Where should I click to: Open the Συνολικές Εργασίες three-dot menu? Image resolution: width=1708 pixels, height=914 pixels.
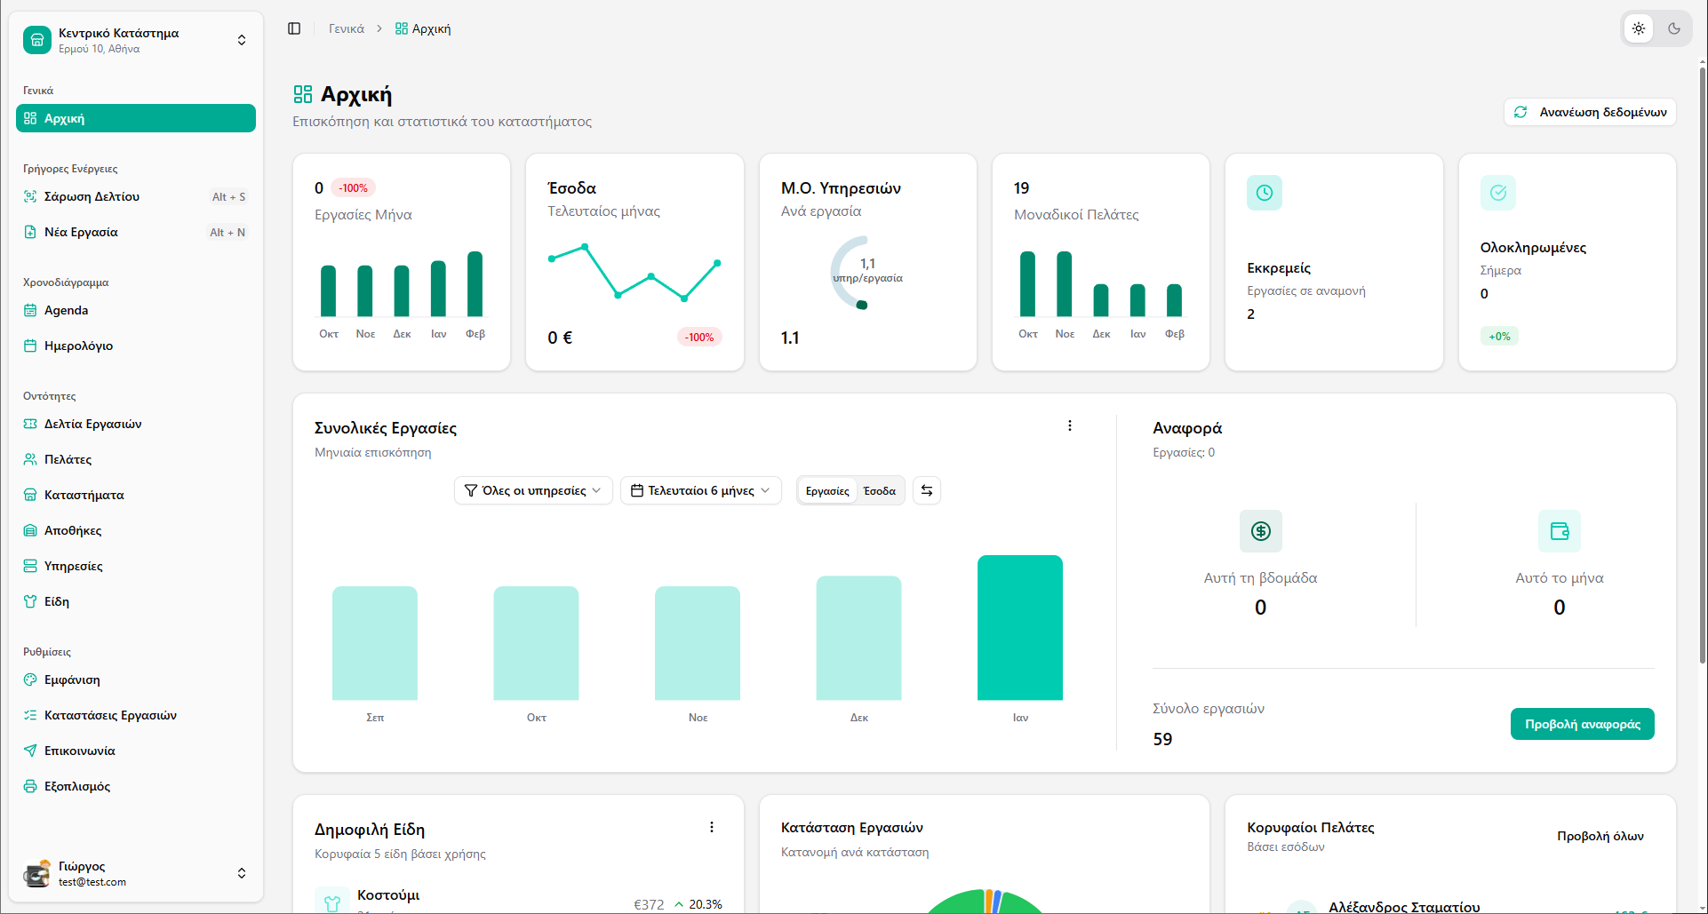(1070, 425)
